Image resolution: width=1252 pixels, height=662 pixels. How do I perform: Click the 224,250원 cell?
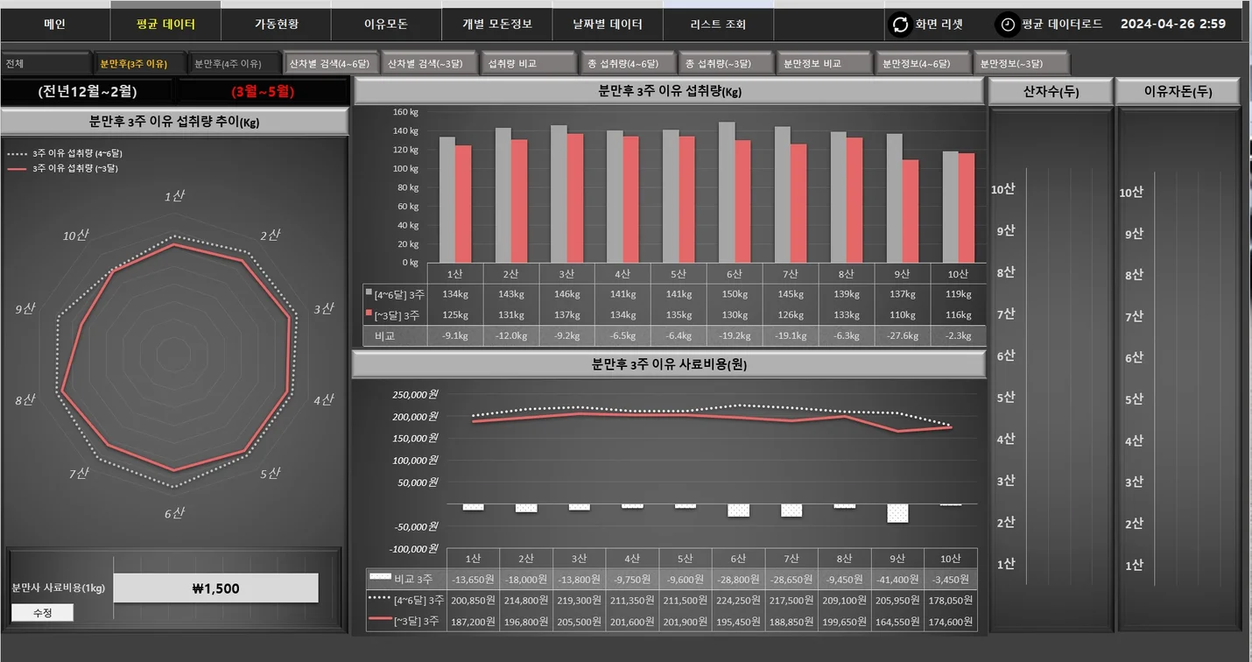(x=738, y=601)
